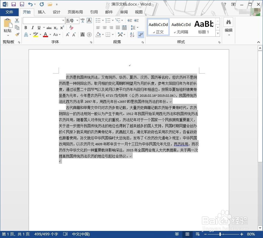Switch to the 插入 Insert tab

42,12
